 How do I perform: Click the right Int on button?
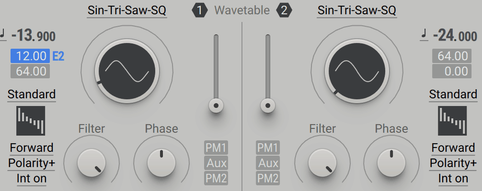[x=453, y=179]
